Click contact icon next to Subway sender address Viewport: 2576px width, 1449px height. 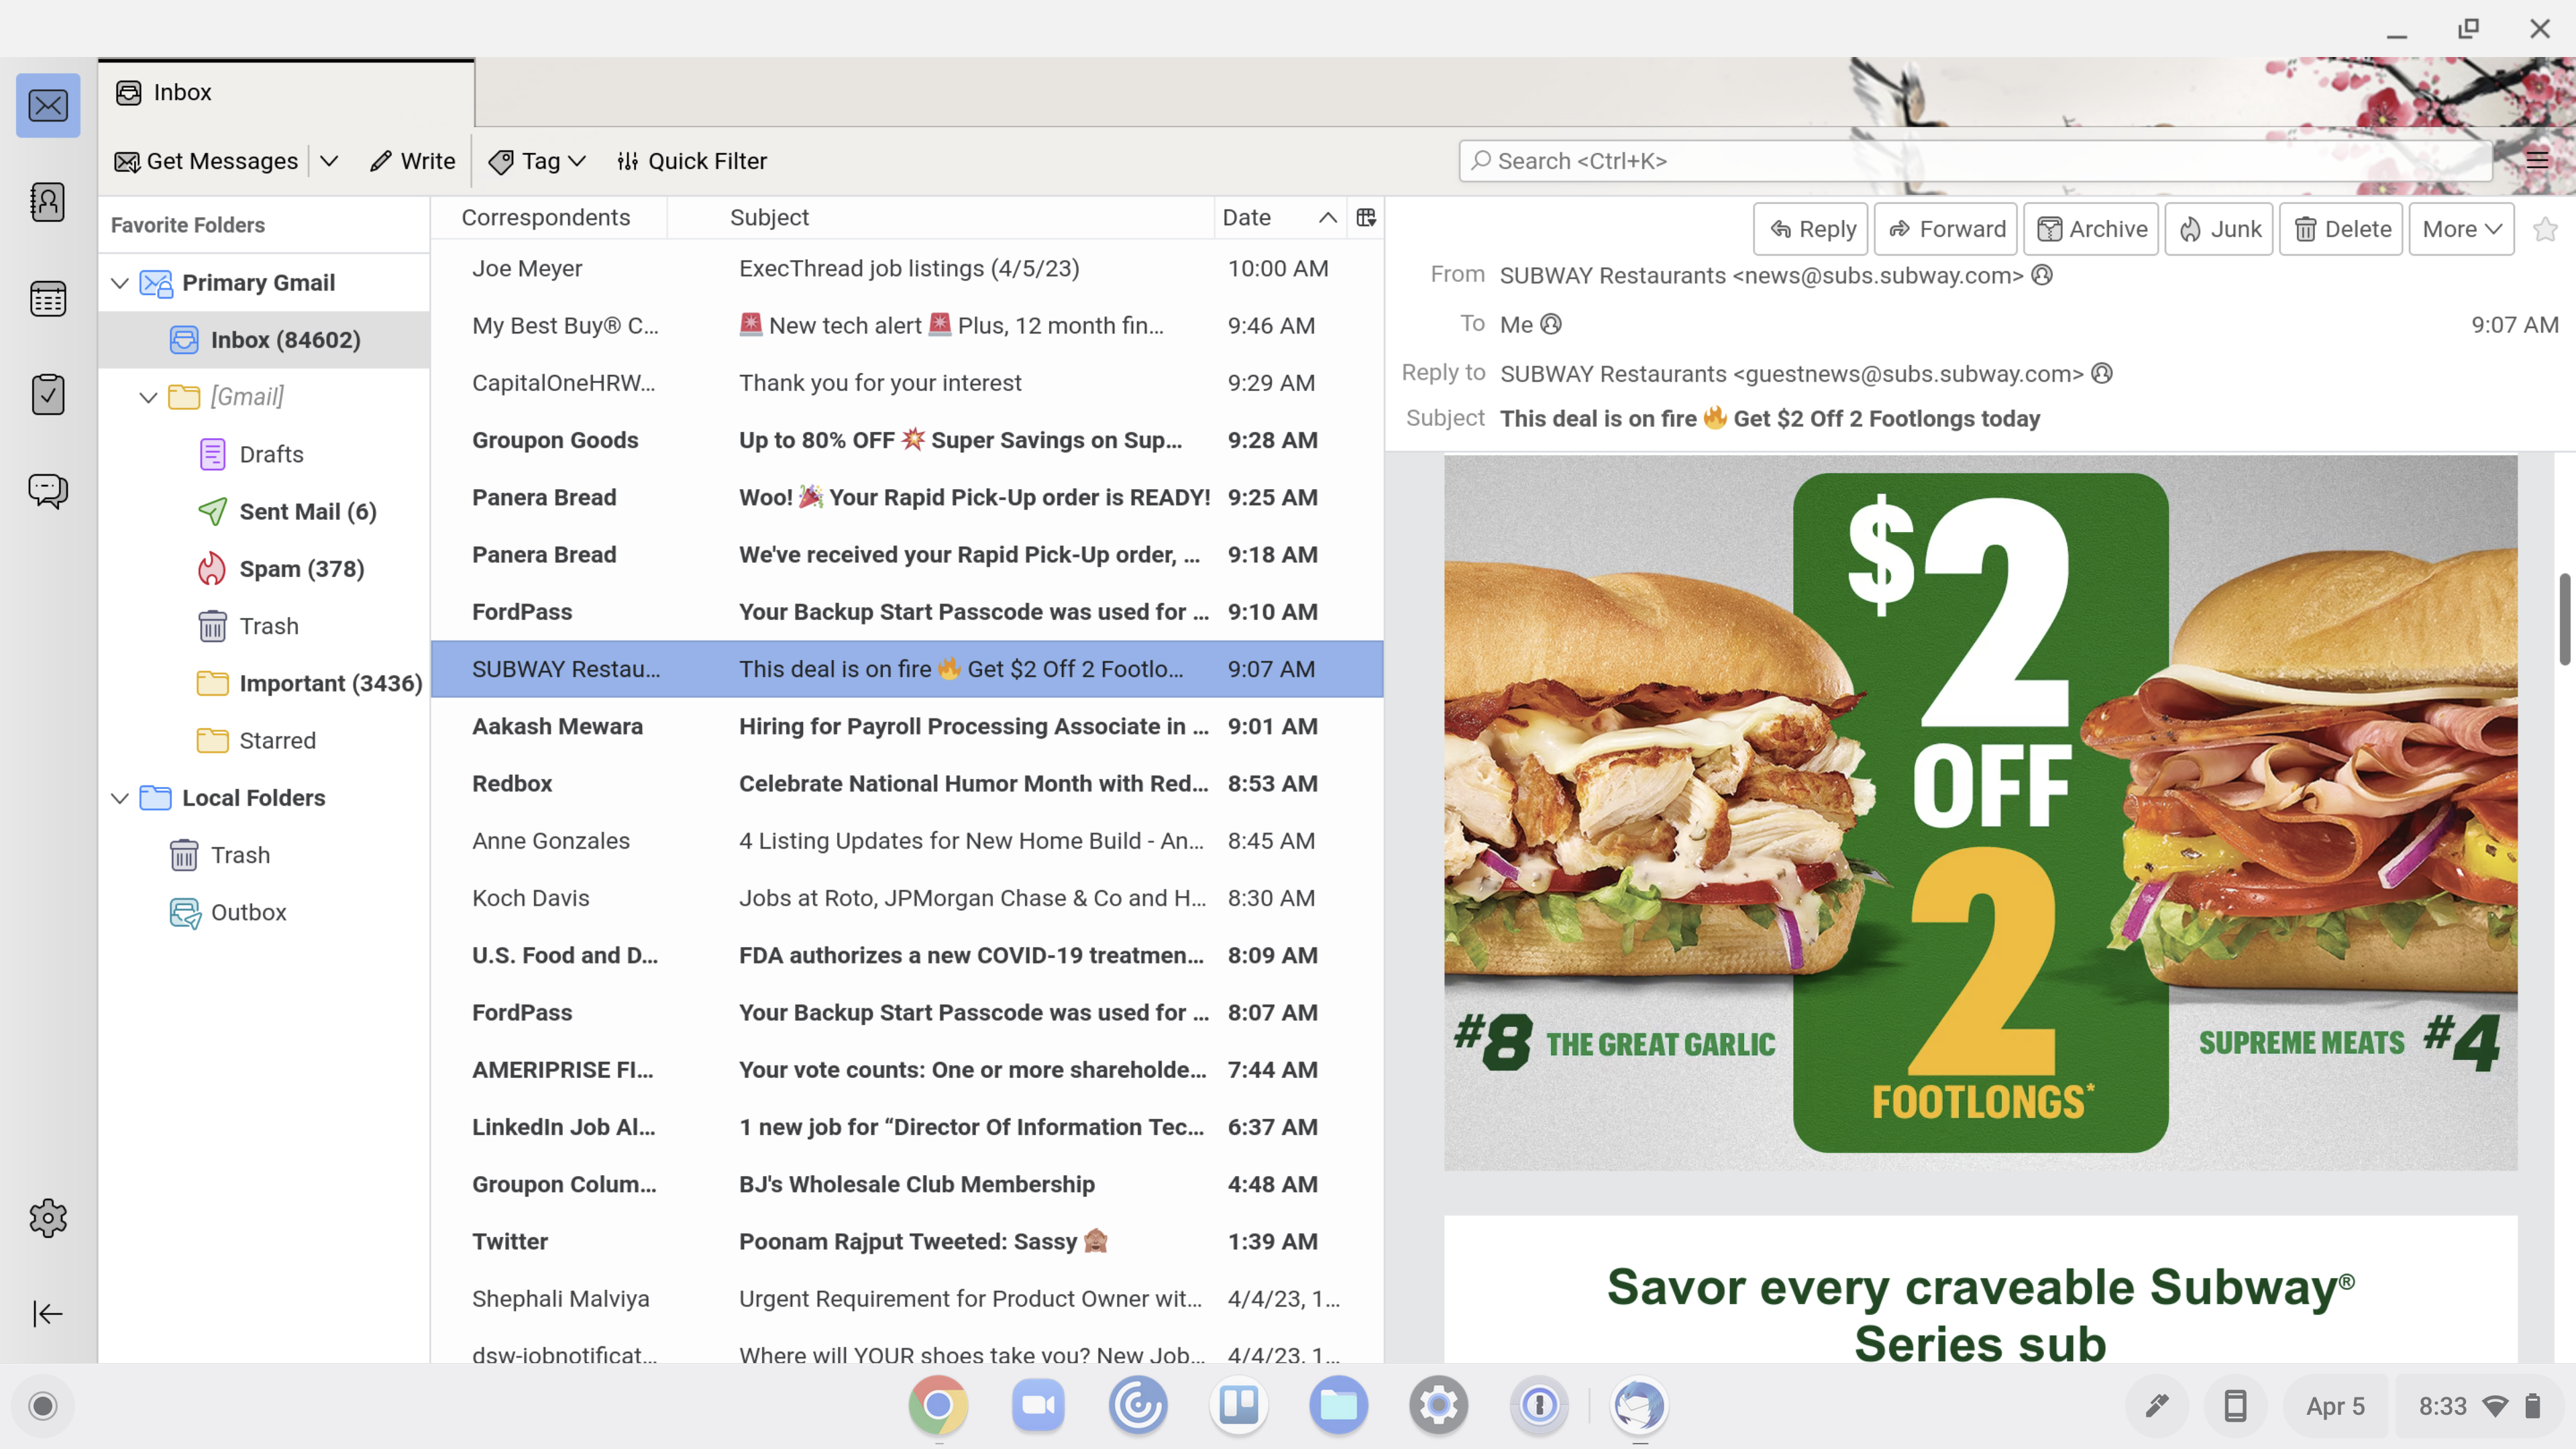pos(2042,275)
